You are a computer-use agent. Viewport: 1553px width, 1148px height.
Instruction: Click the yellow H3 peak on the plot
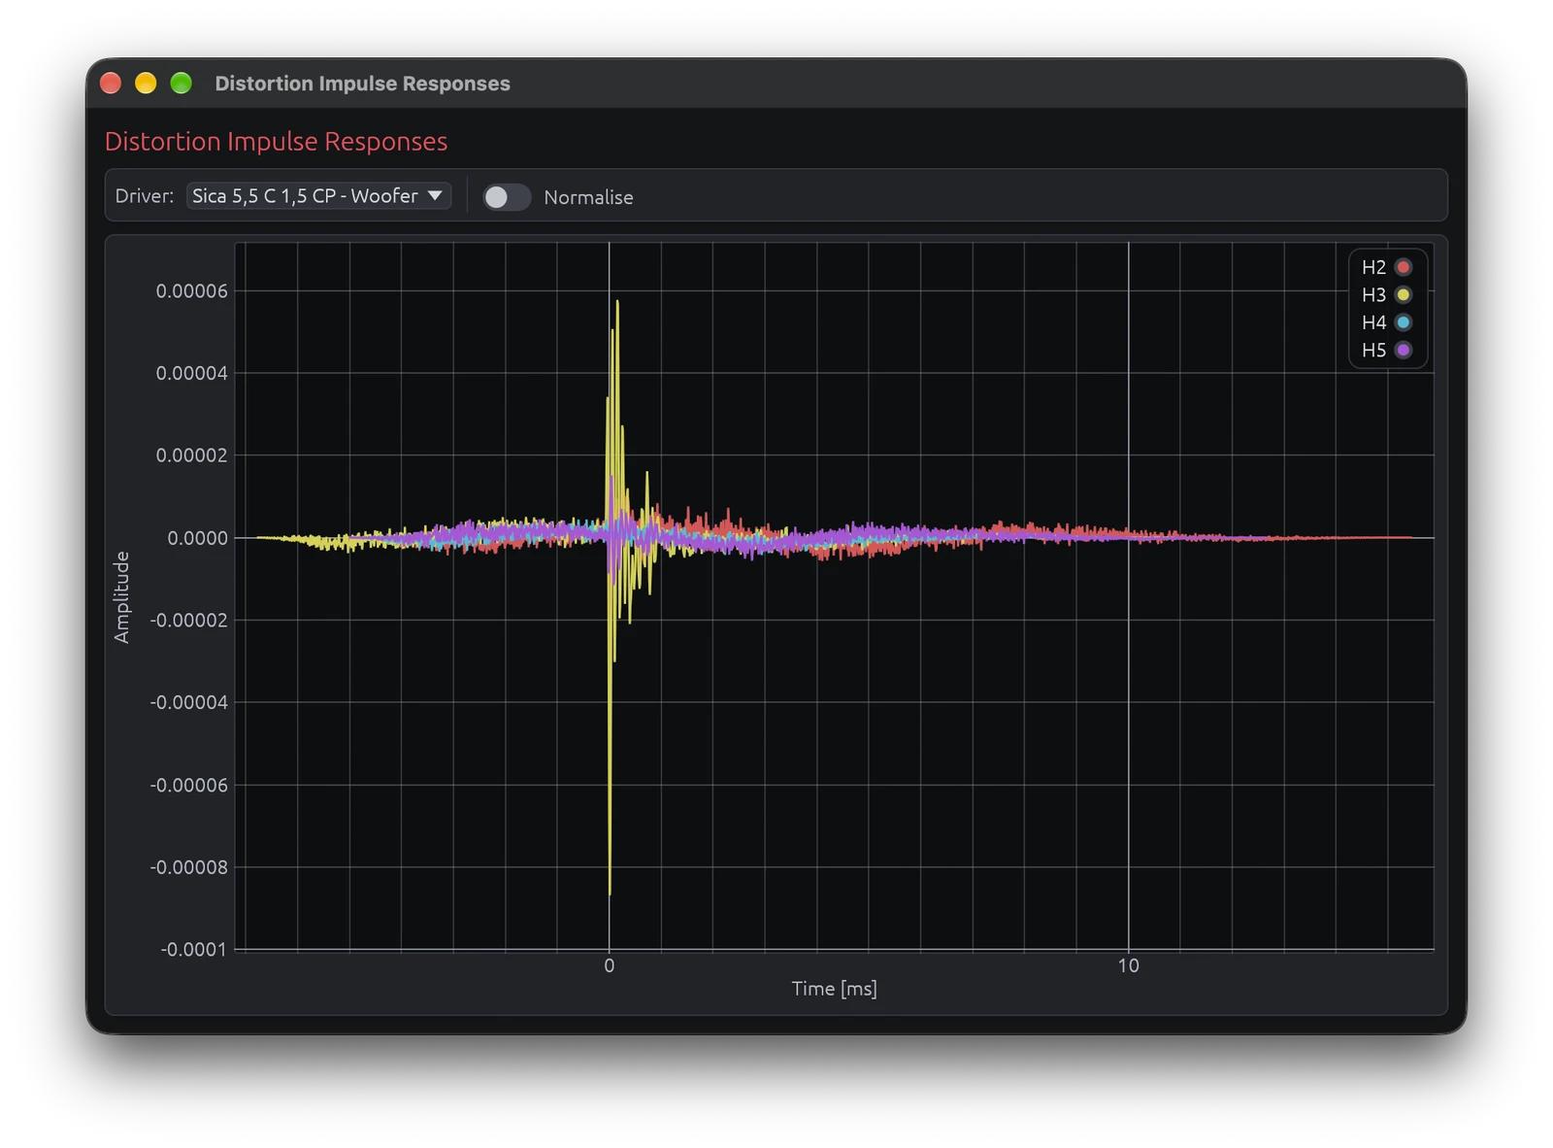click(616, 303)
